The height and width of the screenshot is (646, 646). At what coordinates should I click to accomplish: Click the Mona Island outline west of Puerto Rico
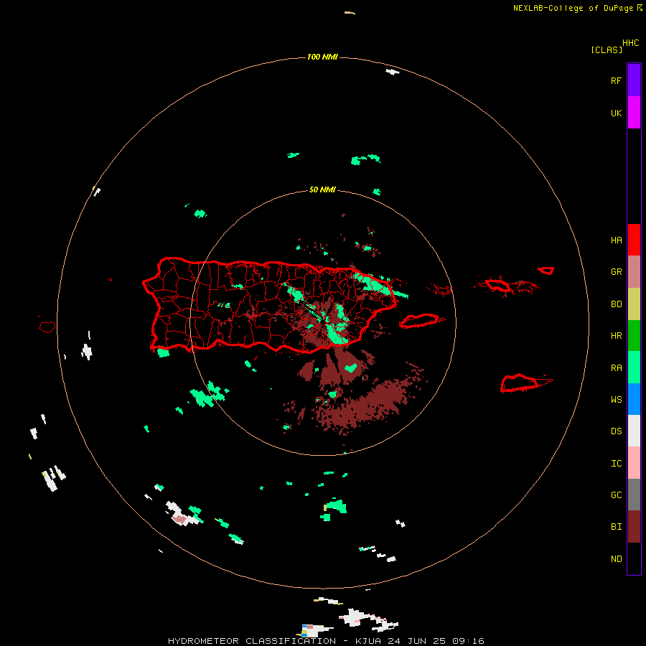pyautogui.click(x=47, y=327)
